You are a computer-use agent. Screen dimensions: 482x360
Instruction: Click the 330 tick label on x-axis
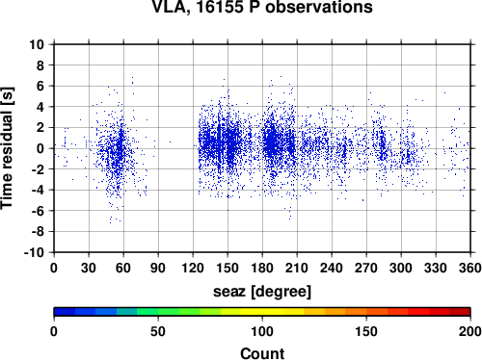click(x=436, y=268)
